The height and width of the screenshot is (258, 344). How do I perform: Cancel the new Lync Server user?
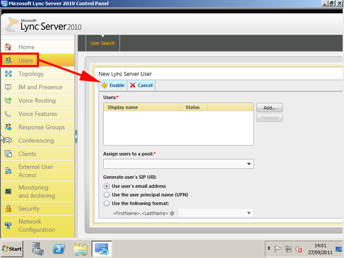141,85
